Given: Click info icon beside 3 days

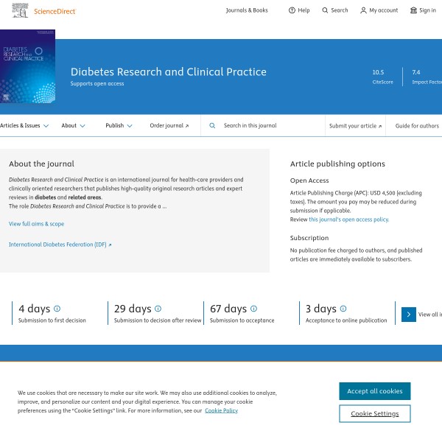Looking at the screenshot, I should point(343,309).
